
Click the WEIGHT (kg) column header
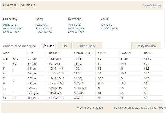coord(83,53)
